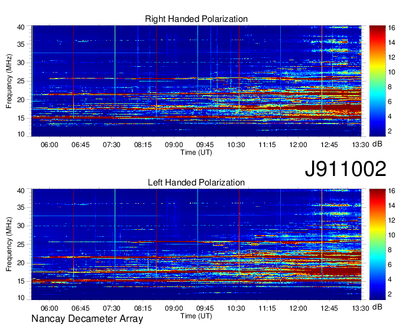Click the top spectrogram plot area

(x=196, y=81)
